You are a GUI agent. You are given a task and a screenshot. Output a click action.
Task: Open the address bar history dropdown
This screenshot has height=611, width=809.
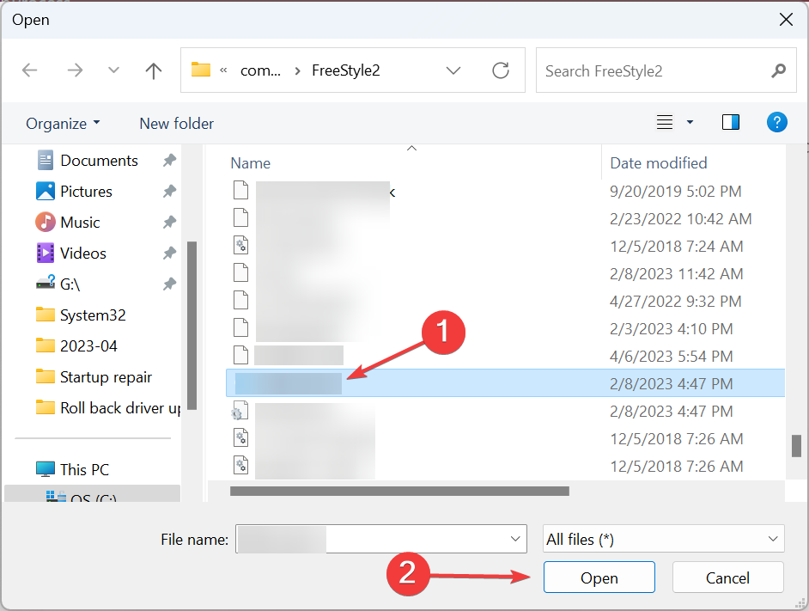click(x=454, y=70)
